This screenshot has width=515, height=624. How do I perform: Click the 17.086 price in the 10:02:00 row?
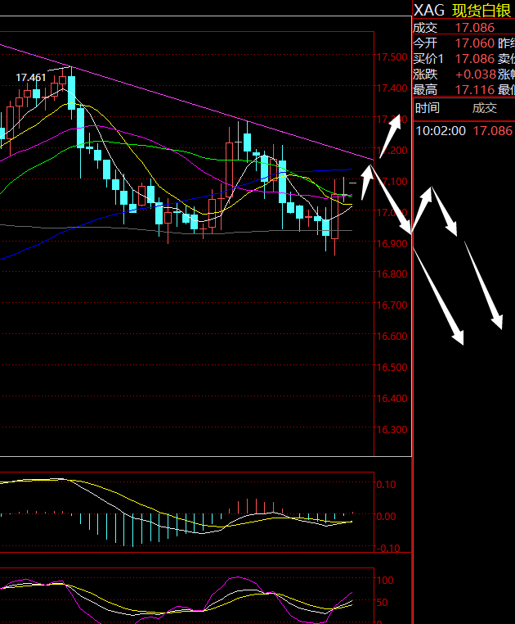[x=493, y=131]
